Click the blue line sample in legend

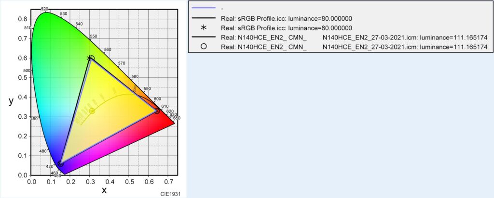tap(204, 8)
